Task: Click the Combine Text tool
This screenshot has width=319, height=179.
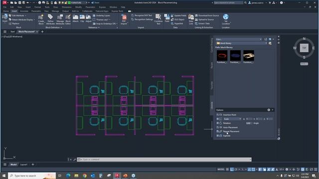Action: (x=159, y=19)
